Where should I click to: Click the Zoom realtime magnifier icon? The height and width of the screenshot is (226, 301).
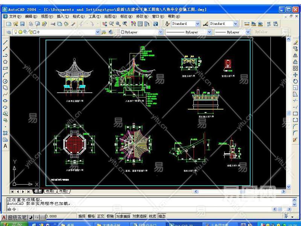point(111,24)
